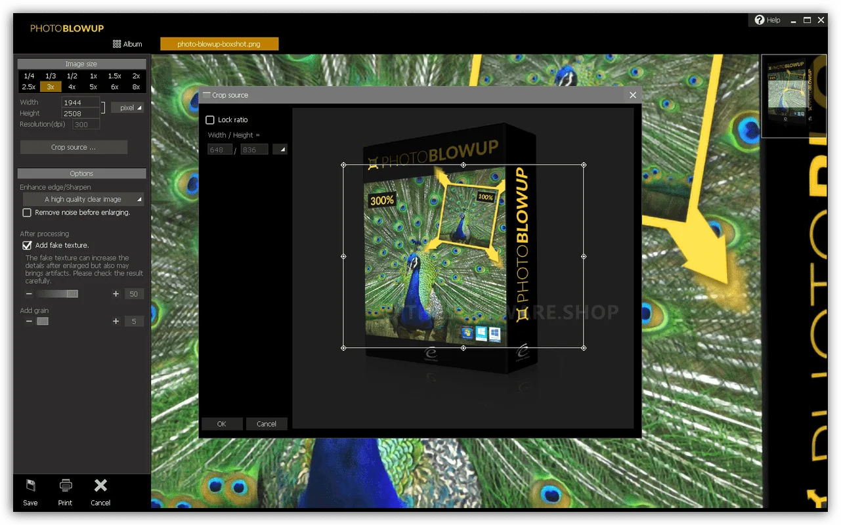The height and width of the screenshot is (525, 841).
Task: Open the Help question mark icon
Action: pyautogui.click(x=760, y=20)
